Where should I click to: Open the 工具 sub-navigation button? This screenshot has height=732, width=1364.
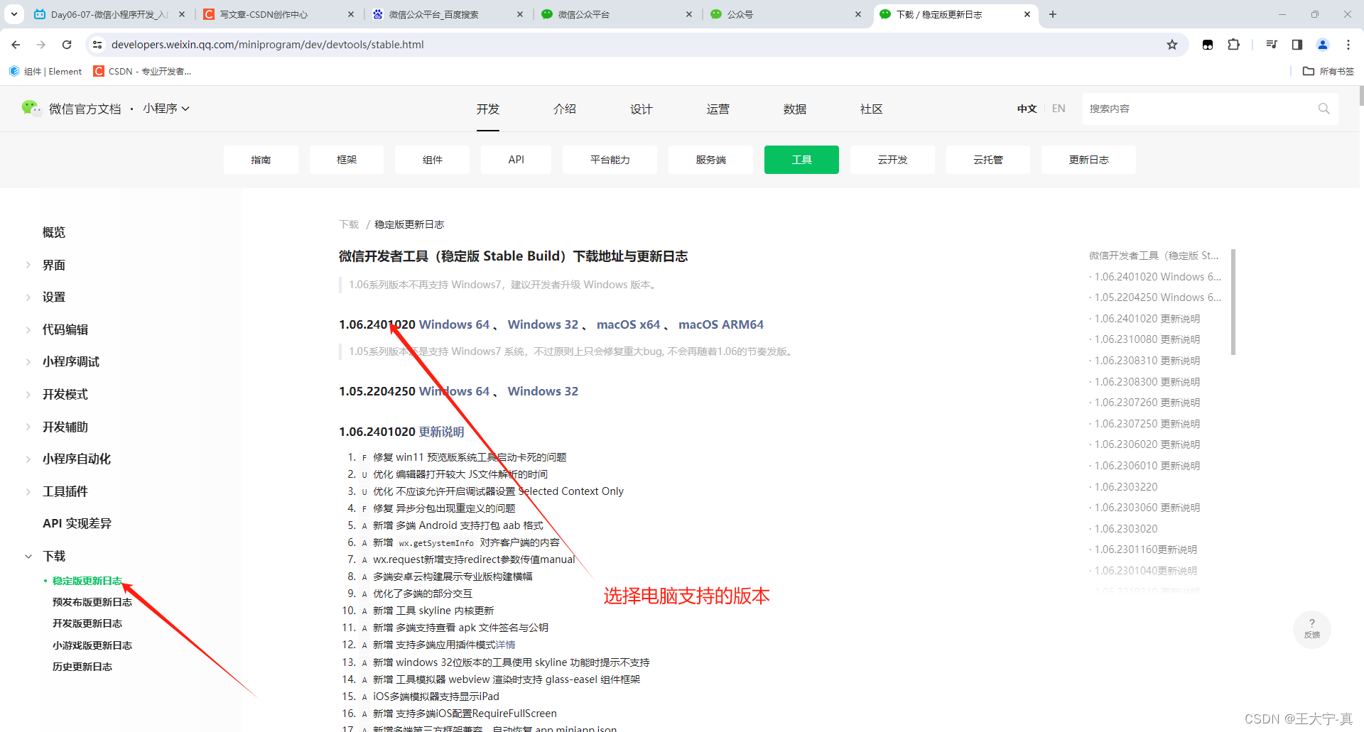(801, 160)
